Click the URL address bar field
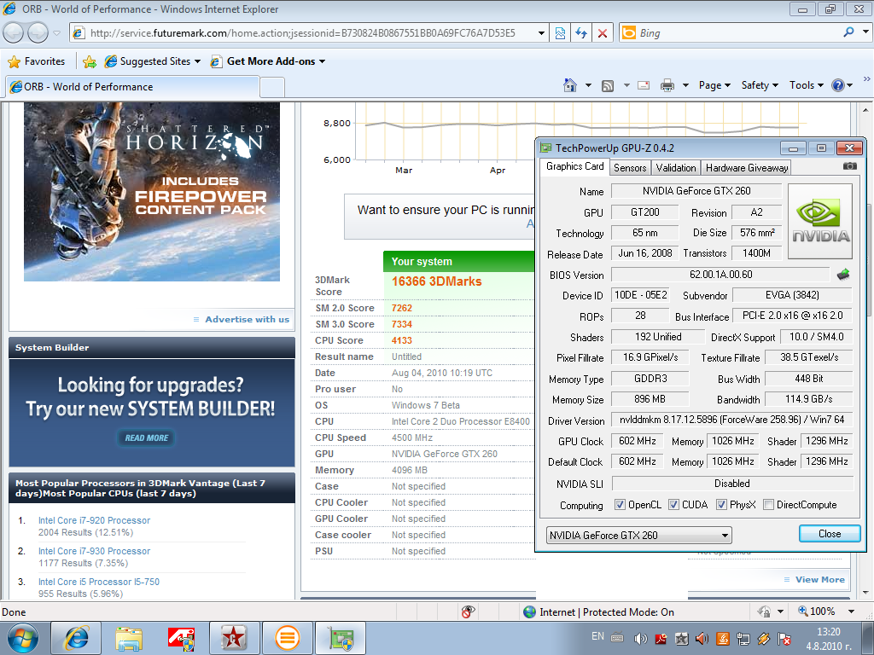The image size is (874, 655). [310, 33]
